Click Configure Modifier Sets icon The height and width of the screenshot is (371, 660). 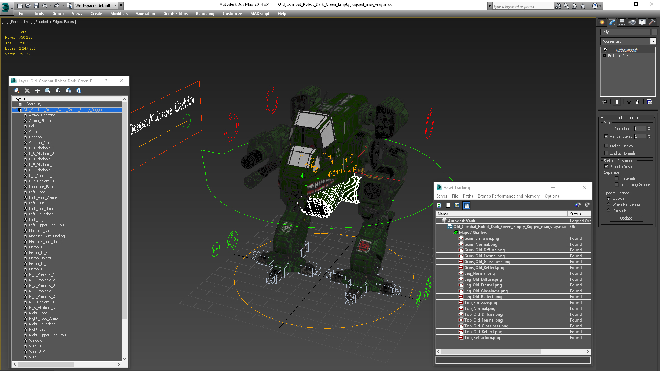pyautogui.click(x=649, y=102)
